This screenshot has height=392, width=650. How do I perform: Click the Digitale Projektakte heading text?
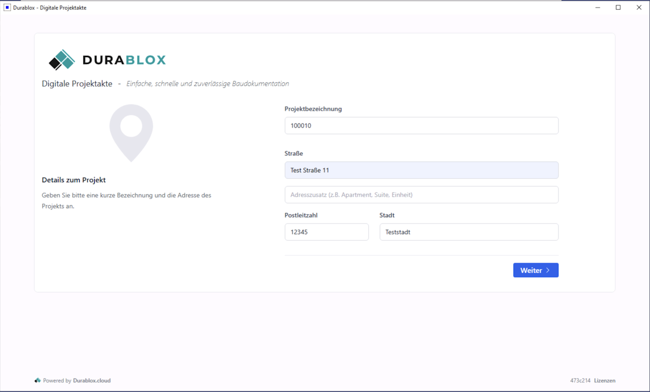click(x=77, y=84)
